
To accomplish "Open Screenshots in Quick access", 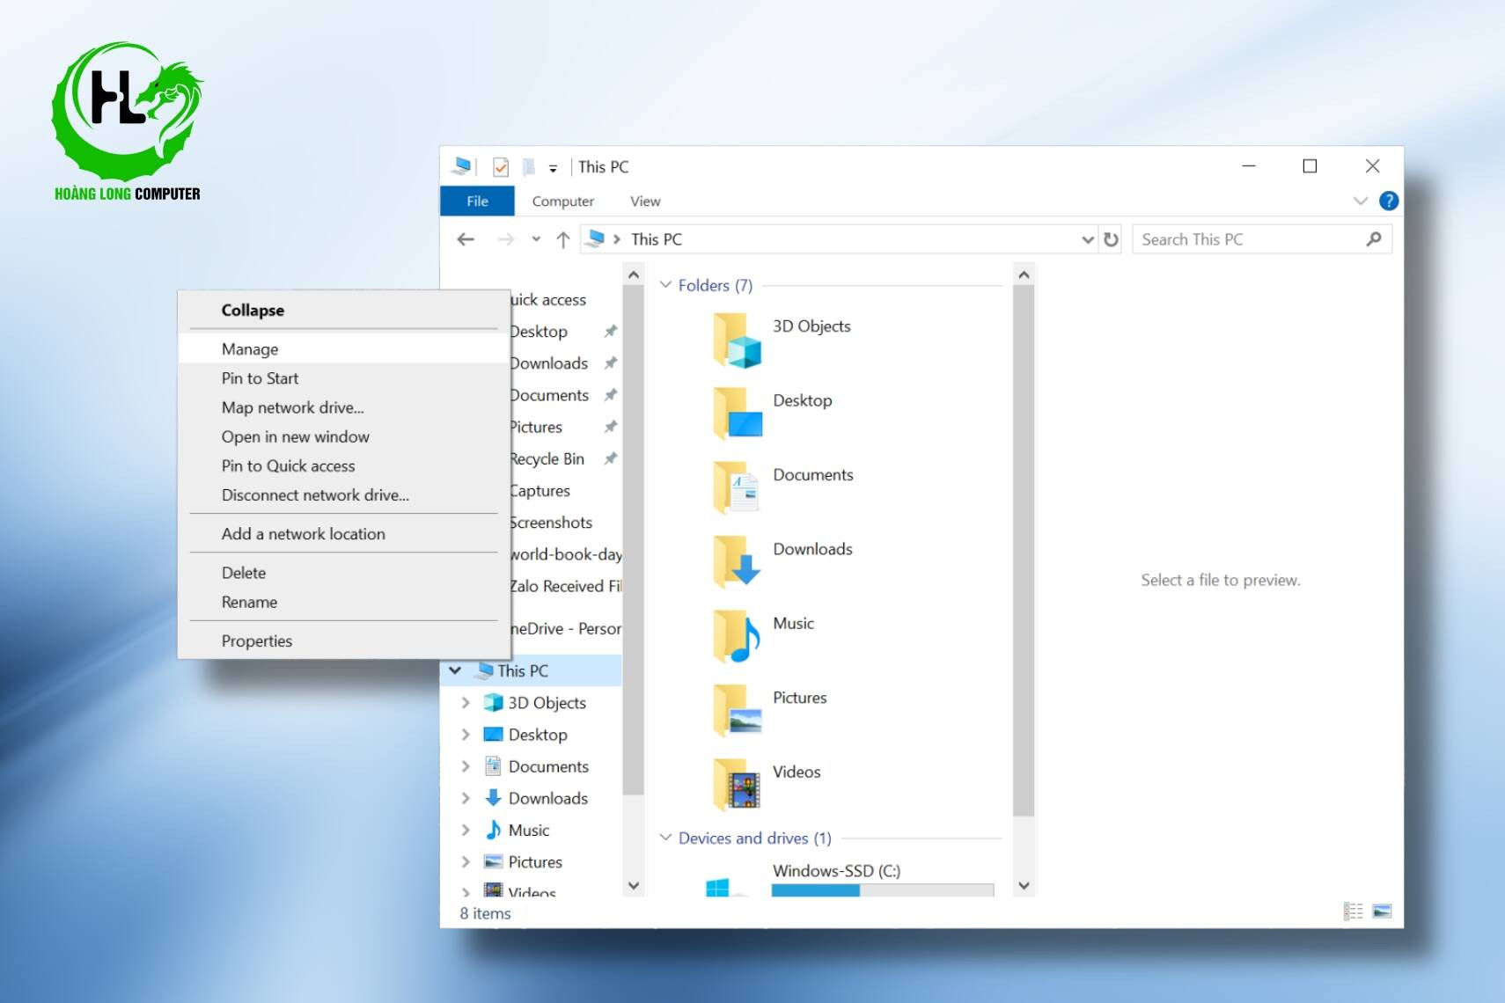I will [x=552, y=522].
